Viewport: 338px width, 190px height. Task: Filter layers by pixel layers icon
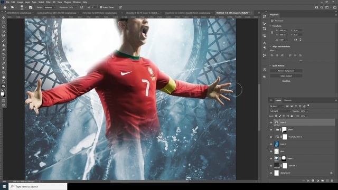(x=287, y=106)
